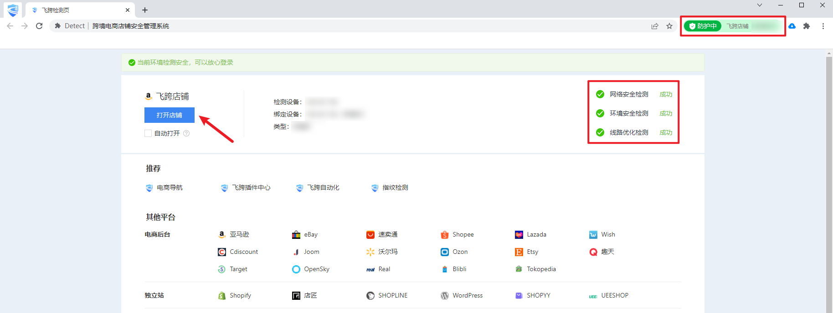
Task: Click the share page icon in address bar
Action: click(x=655, y=26)
